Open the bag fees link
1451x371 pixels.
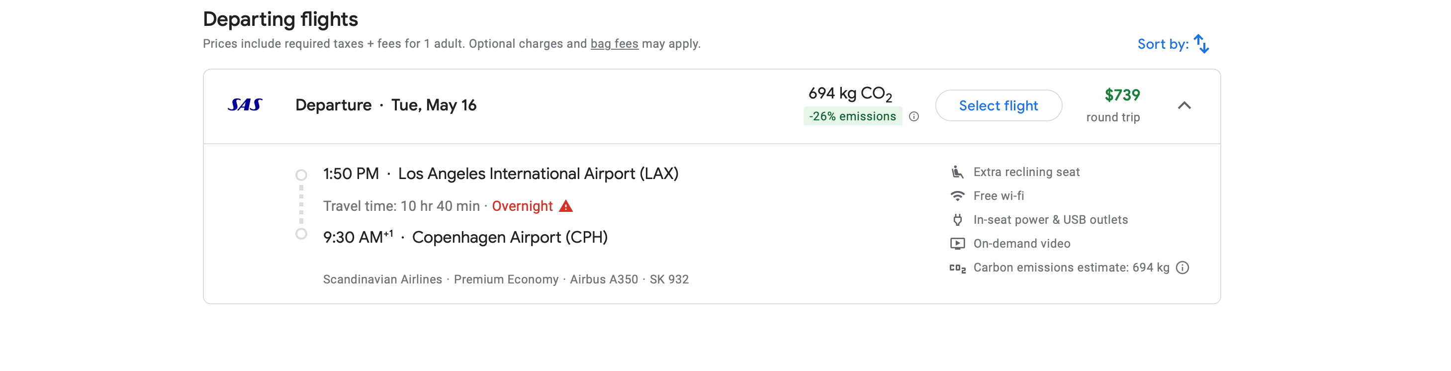[614, 44]
